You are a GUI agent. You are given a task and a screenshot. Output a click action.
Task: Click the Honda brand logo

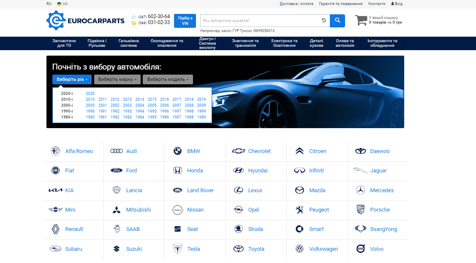coord(177,170)
